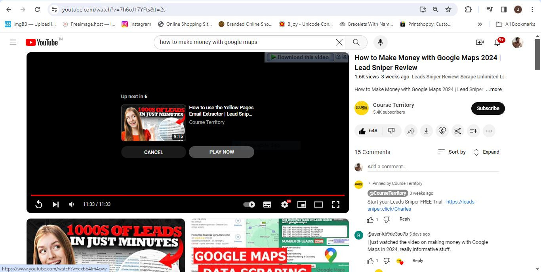Subscribe to Course Territory
Image resolution: width=541 pixels, height=272 pixels.
click(488, 108)
